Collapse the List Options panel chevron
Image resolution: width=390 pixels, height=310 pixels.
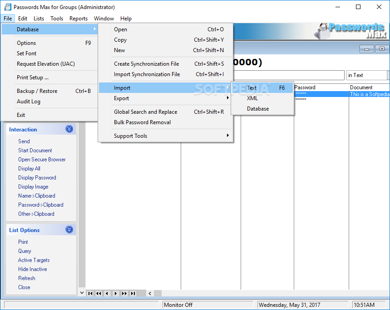69,230
